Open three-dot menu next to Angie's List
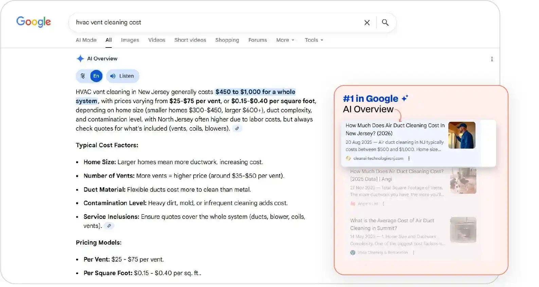Screen dimensions: 539x287 point(383,204)
